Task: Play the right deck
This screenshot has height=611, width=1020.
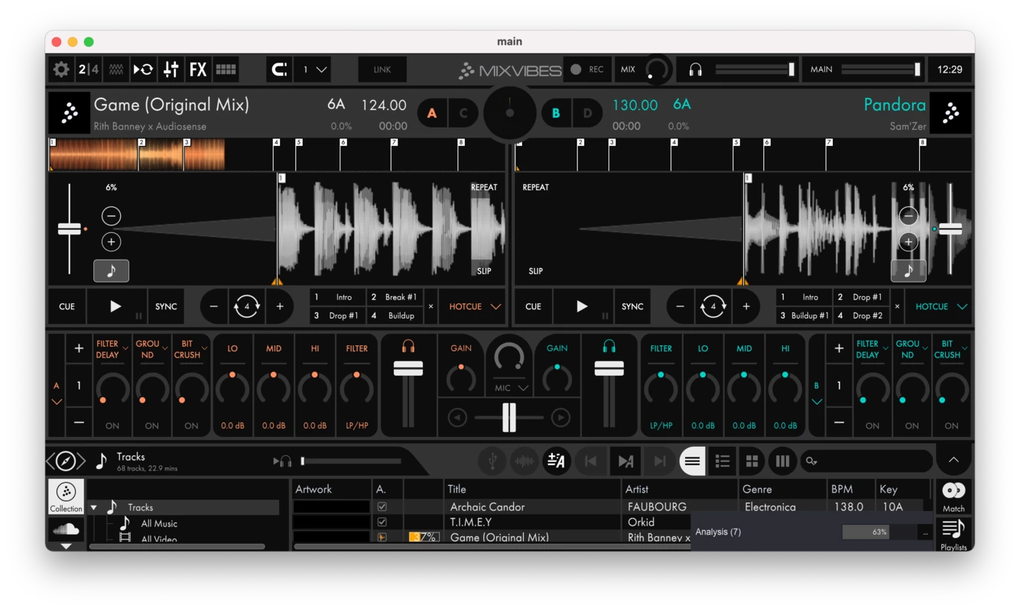Action: (x=583, y=306)
